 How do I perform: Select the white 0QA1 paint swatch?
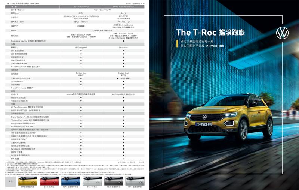(x=92, y=181)
